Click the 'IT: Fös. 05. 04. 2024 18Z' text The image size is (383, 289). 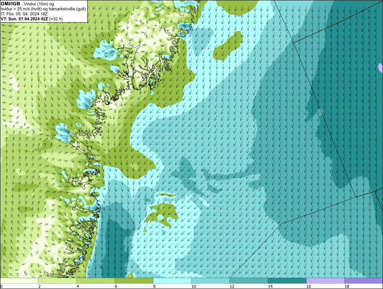point(24,14)
